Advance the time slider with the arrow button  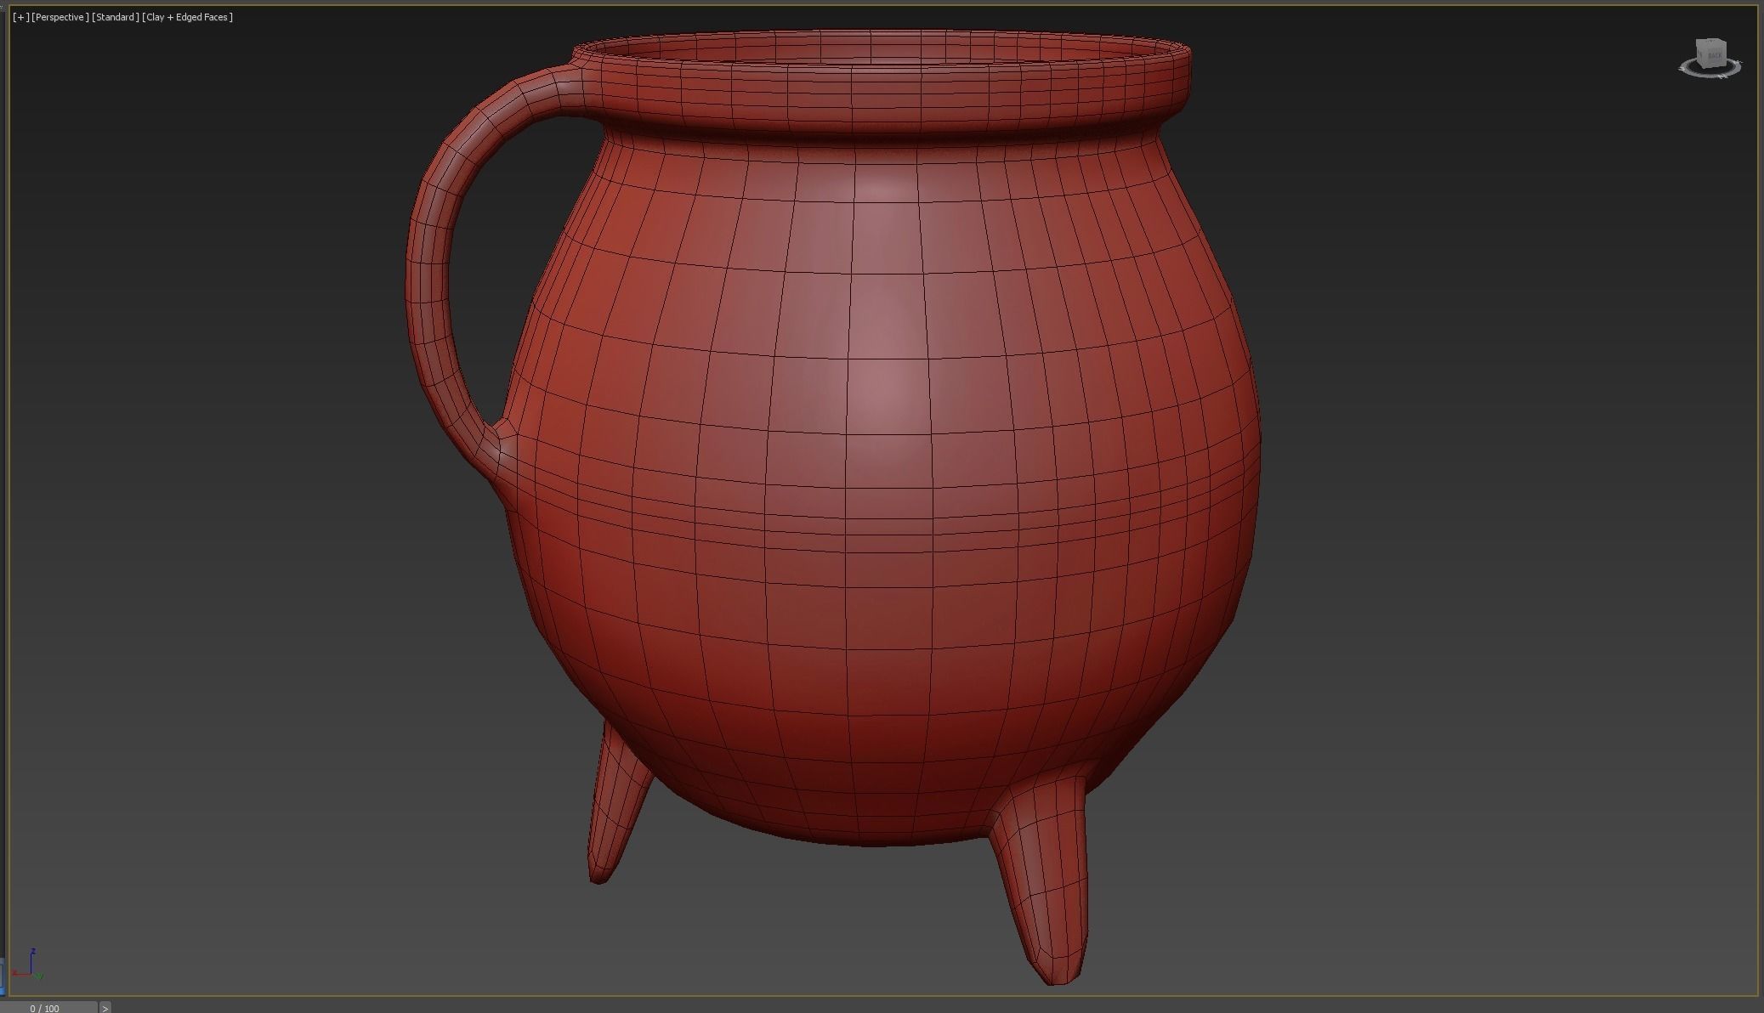(105, 1007)
